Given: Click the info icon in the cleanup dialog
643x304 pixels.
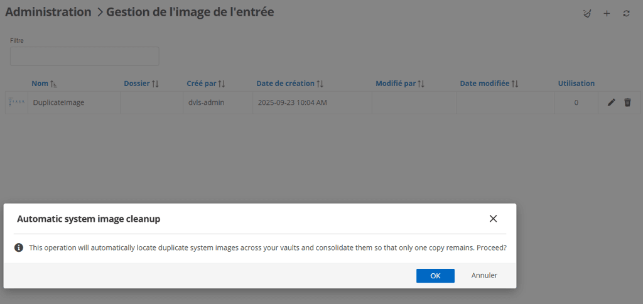Looking at the screenshot, I should tap(18, 248).
